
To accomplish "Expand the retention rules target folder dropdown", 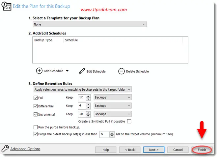I will tap(82, 89).
